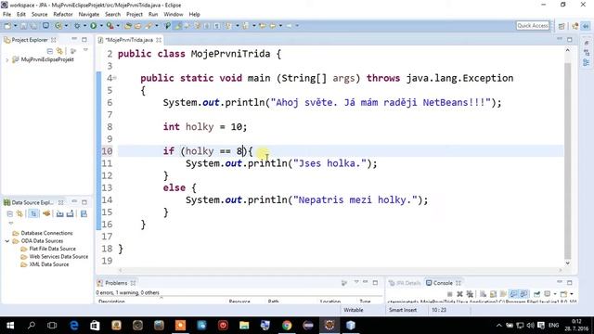
Task: Expand the MujPrvniEclipseProjekt project node
Action: point(6,59)
